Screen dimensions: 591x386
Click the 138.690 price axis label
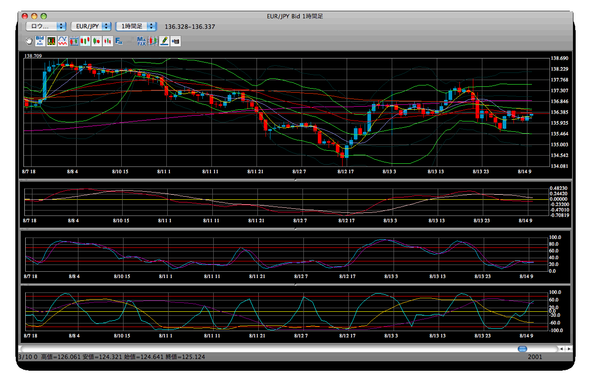(559, 58)
